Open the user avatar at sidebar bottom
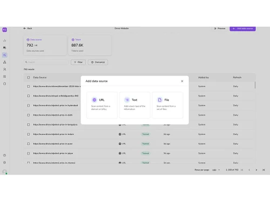This screenshot has height=202, width=270. [5, 172]
